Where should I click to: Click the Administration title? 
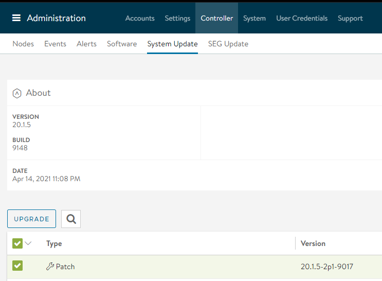[x=56, y=18]
